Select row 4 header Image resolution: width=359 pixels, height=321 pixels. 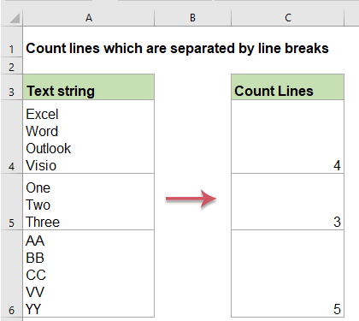(11, 137)
